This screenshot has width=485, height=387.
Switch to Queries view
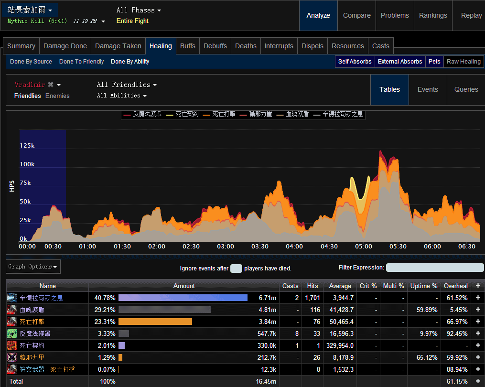[x=466, y=90]
